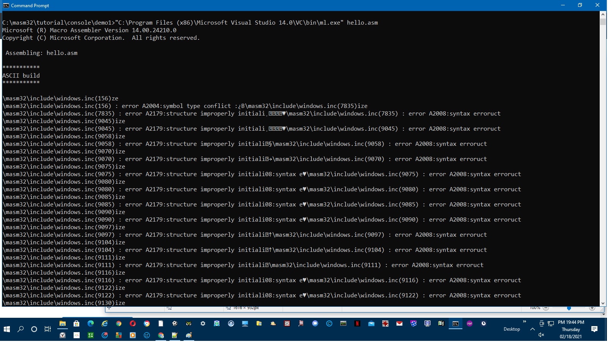Click the "windows.inc(156)ze" output line
The width and height of the screenshot is (613, 353).
click(x=60, y=98)
